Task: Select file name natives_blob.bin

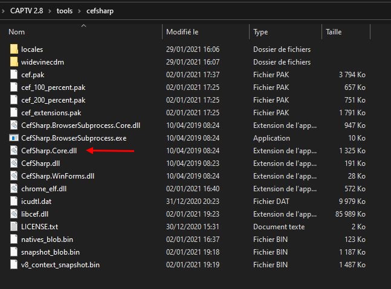Action: pyautogui.click(x=47, y=240)
